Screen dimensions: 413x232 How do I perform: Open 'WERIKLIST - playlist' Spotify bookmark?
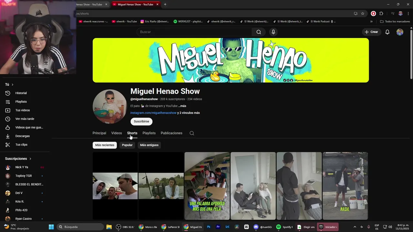188,22
